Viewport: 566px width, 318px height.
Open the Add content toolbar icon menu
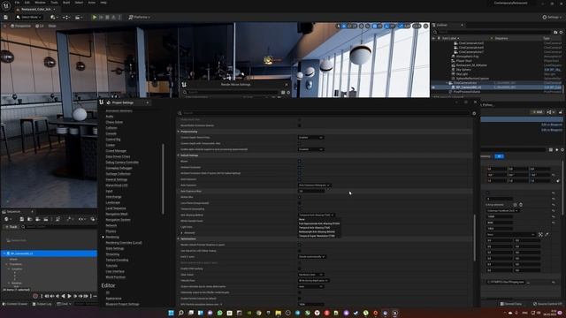click(x=54, y=17)
